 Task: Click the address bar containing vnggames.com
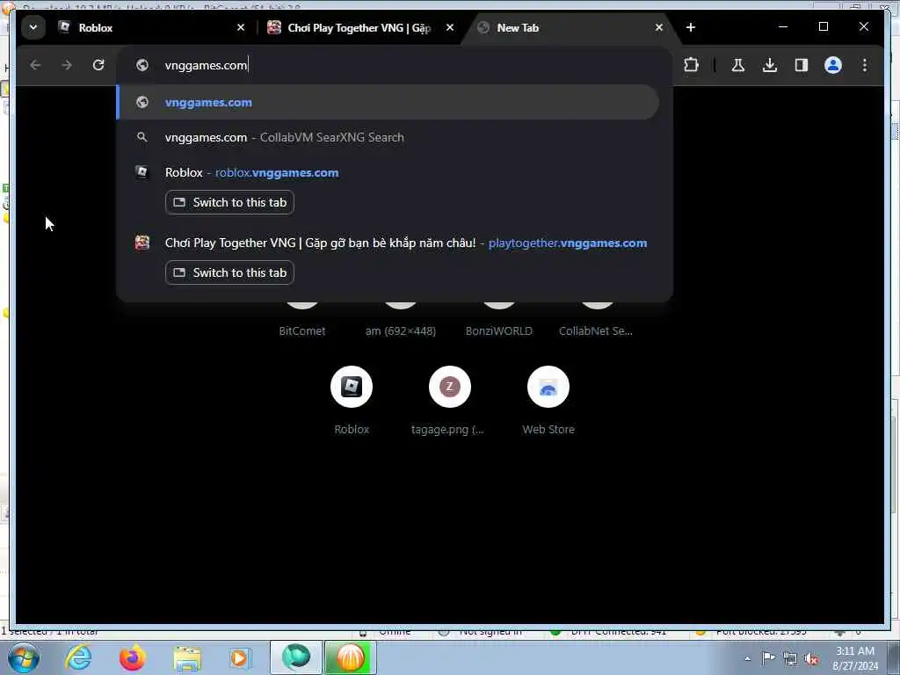point(395,65)
